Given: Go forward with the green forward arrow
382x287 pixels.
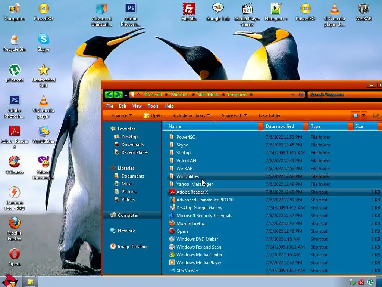Looking at the screenshot, I should pos(118,95).
